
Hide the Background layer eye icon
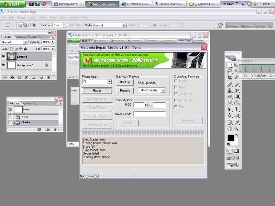point(3,65)
